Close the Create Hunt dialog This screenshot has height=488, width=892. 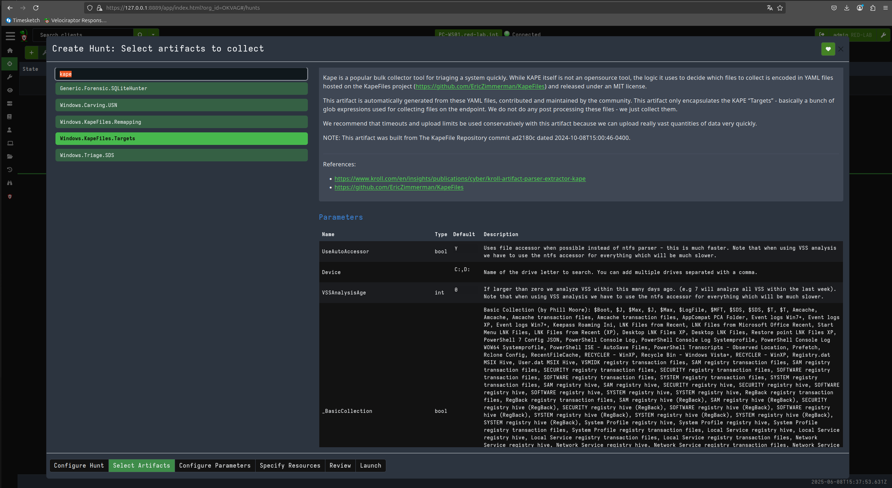841,49
